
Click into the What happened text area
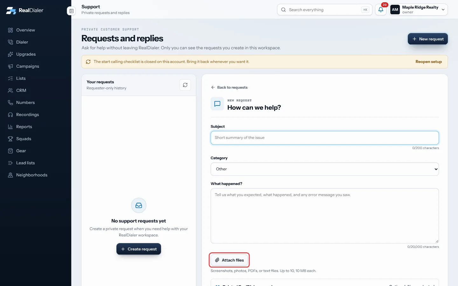[325, 216]
